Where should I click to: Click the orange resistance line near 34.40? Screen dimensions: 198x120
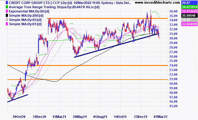coord(107,19)
